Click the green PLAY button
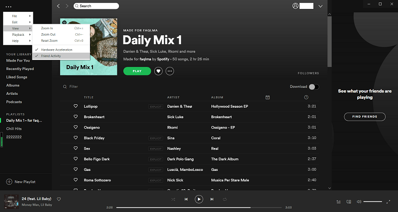 (x=137, y=71)
